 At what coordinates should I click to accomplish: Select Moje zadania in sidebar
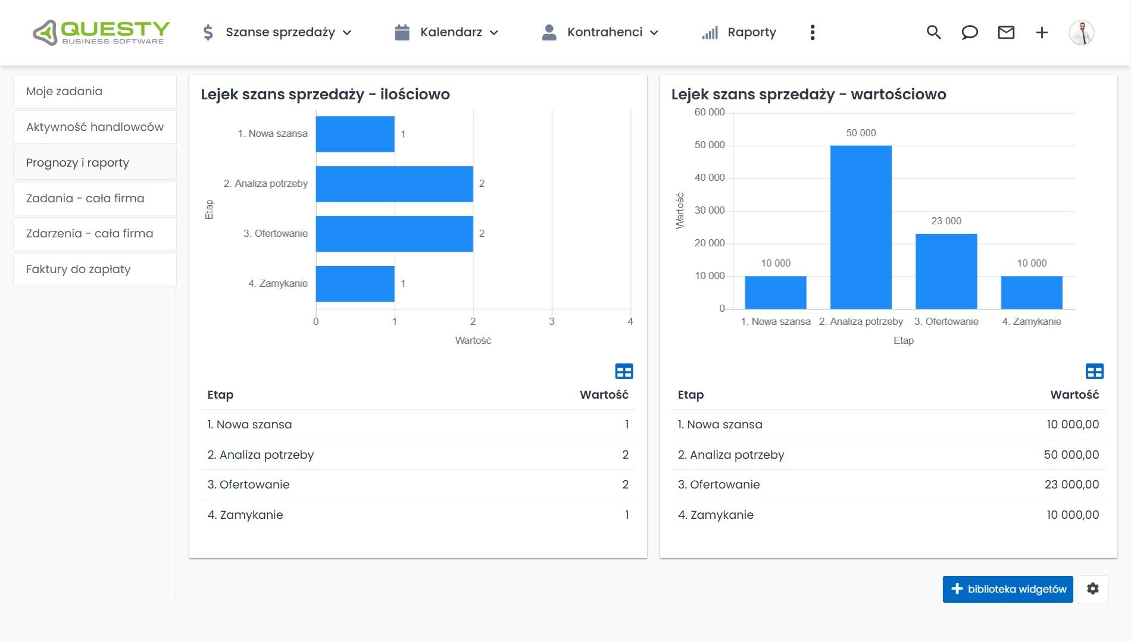tap(95, 92)
